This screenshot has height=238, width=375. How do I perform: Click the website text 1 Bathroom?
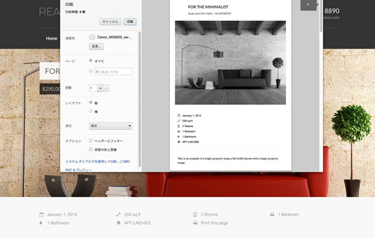pyautogui.click(x=58, y=223)
